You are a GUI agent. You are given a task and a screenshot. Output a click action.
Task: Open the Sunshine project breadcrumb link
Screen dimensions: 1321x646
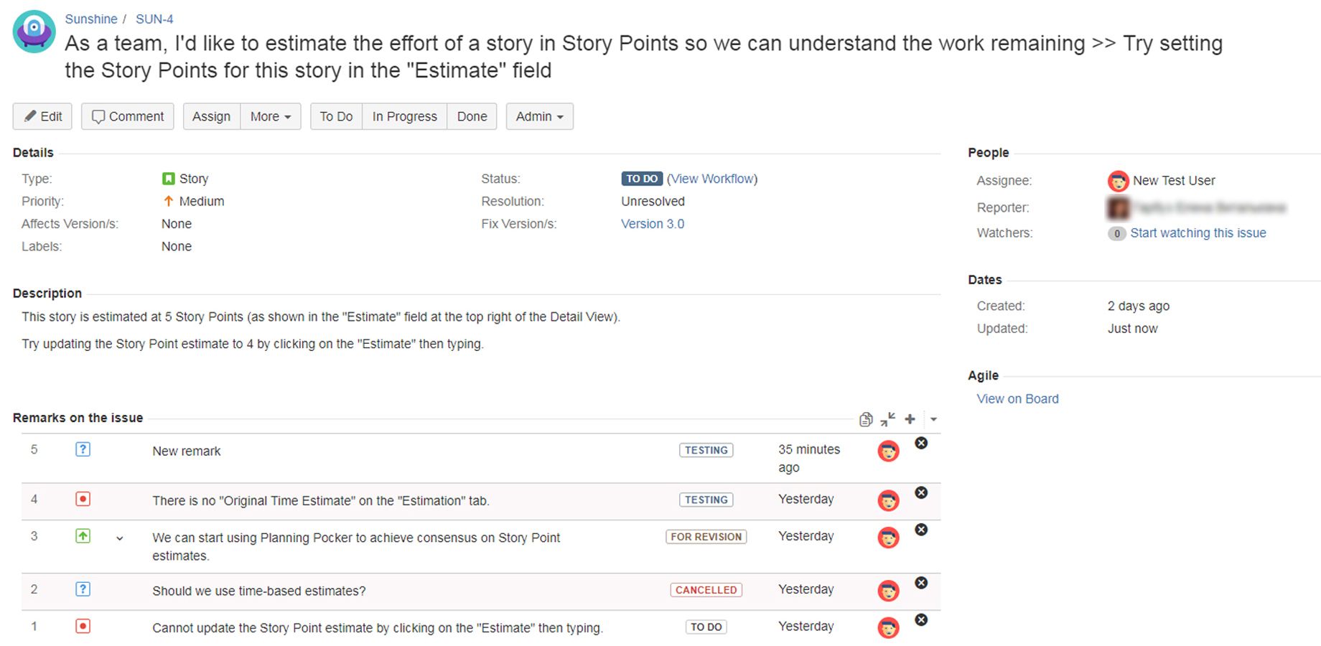coord(91,19)
